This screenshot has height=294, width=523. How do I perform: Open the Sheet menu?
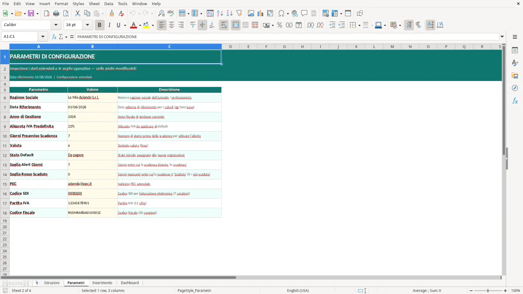pyautogui.click(x=94, y=3)
